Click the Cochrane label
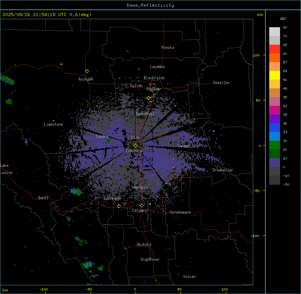Image resolution: width=301 pixels, height=294 pixels. pos(112,198)
